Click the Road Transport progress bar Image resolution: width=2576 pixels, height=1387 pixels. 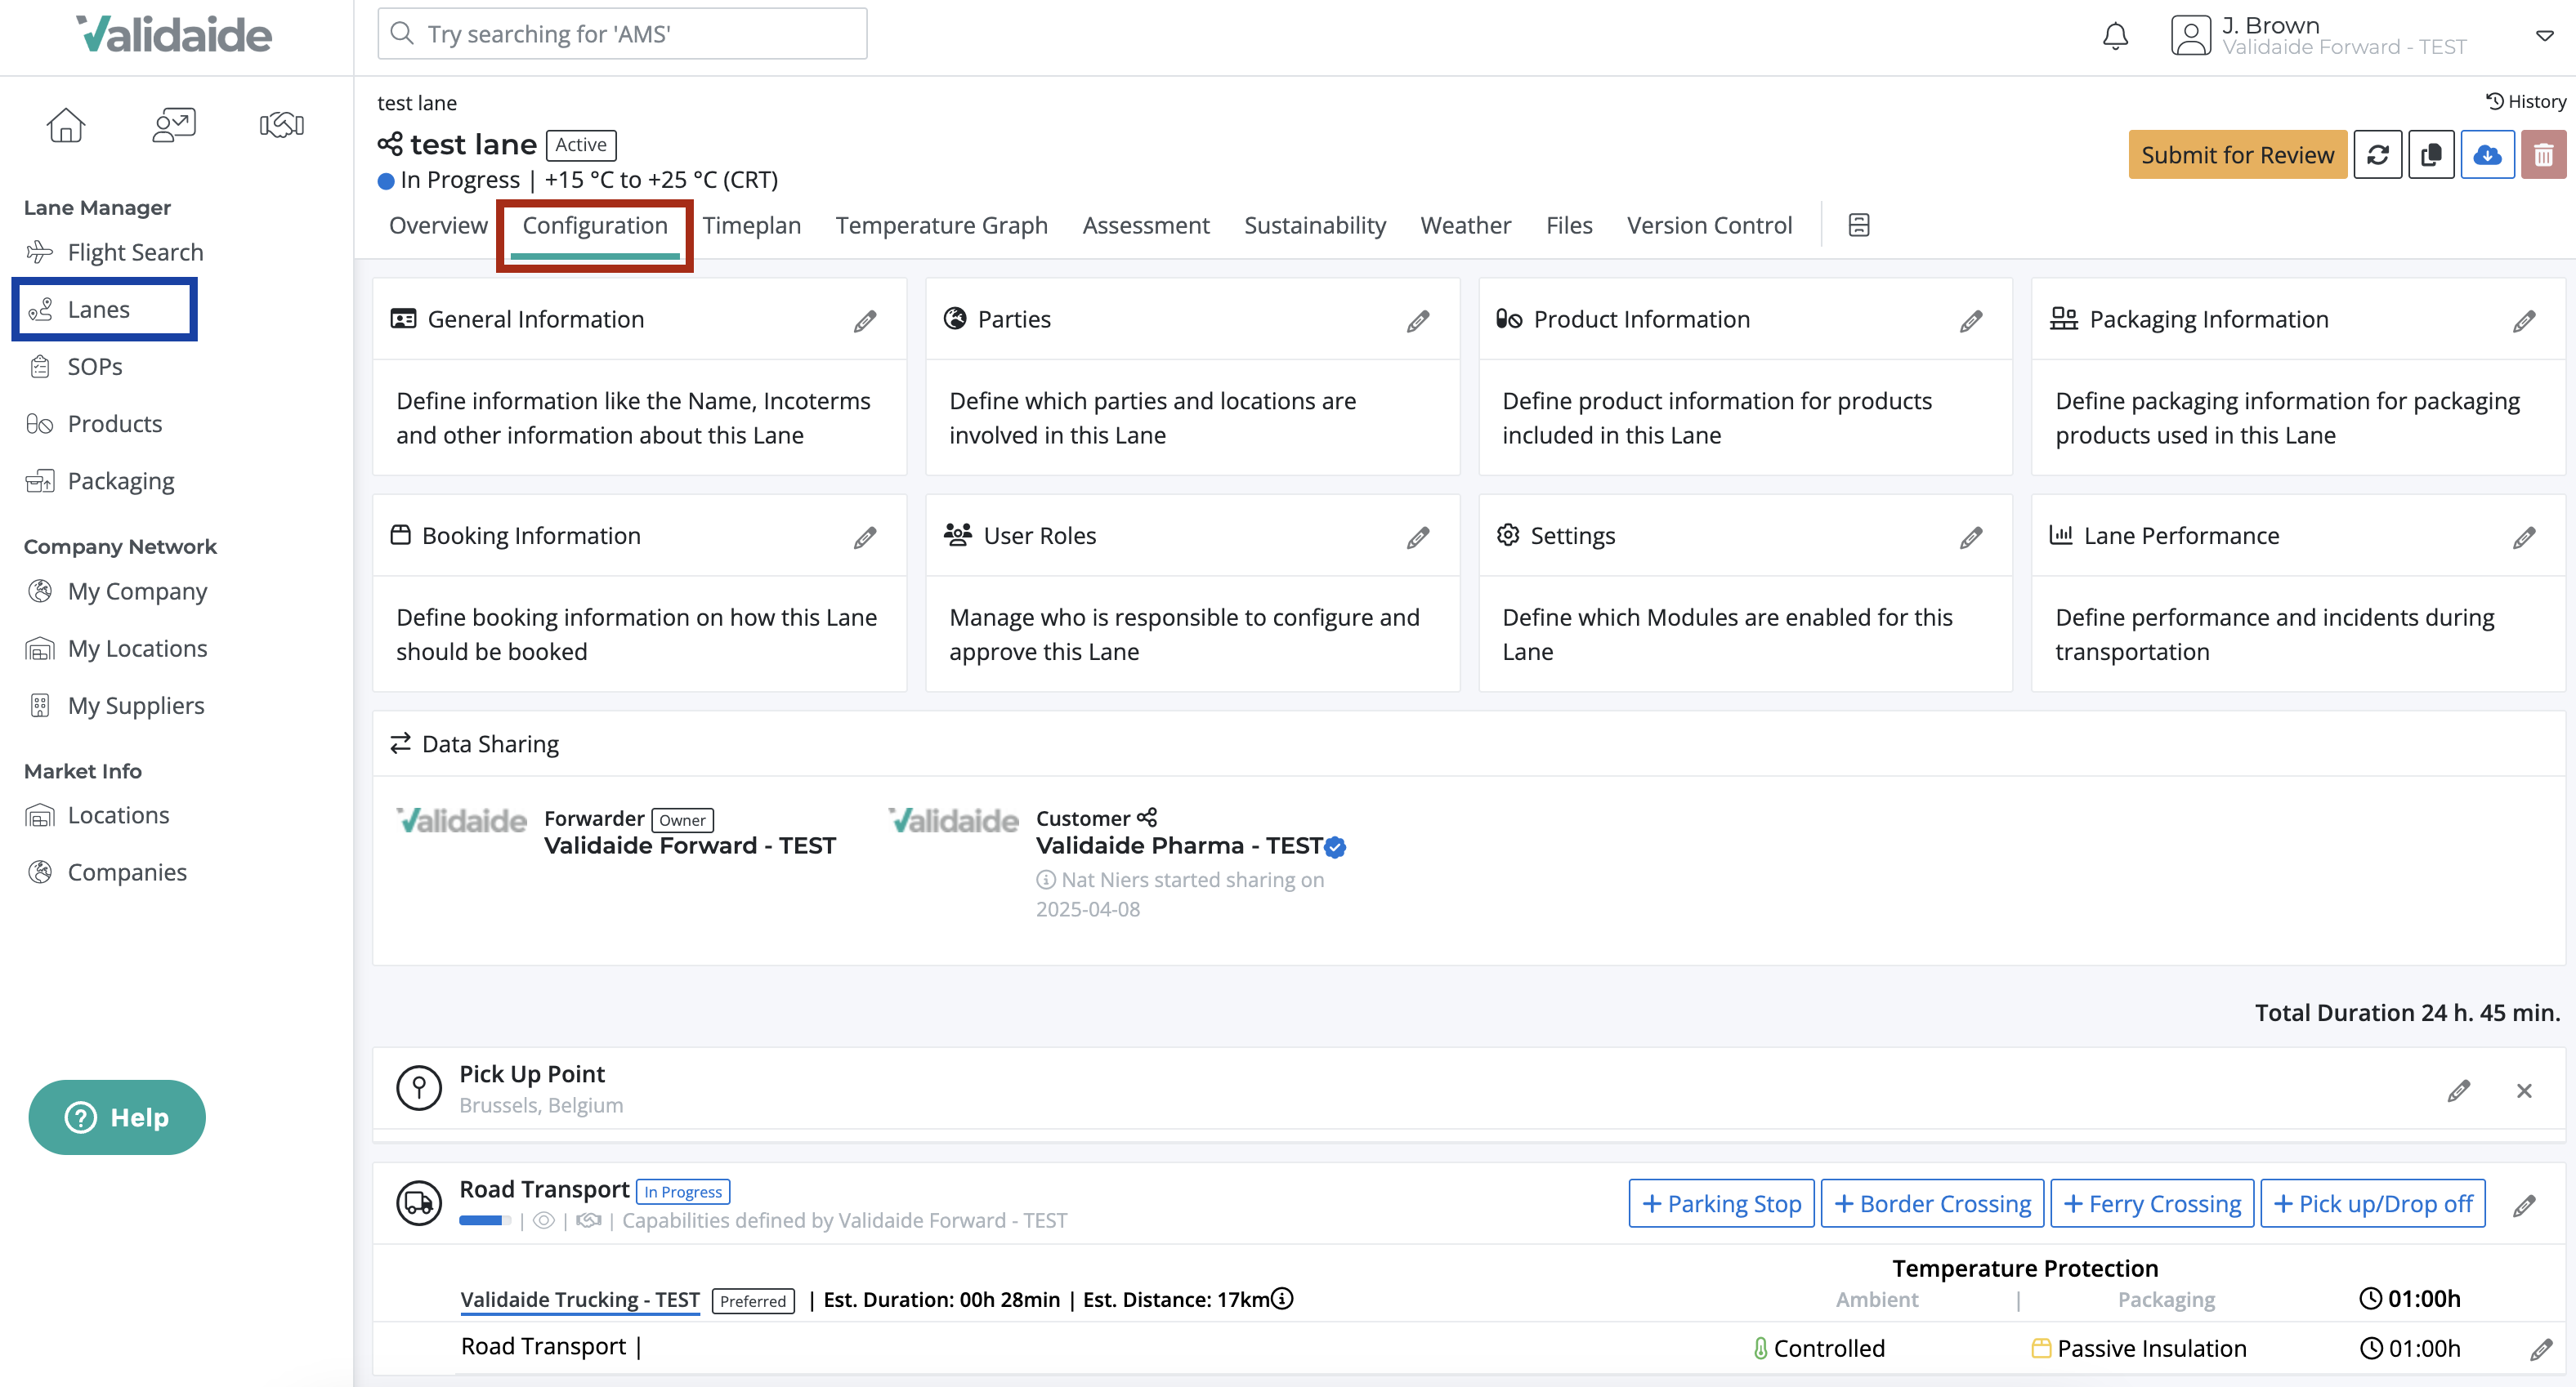[x=485, y=1221]
